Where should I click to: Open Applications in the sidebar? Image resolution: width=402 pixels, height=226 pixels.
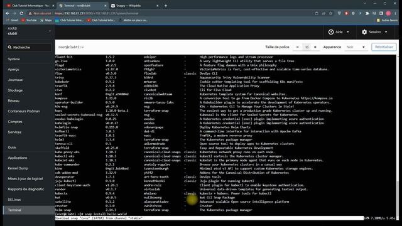click(x=18, y=158)
